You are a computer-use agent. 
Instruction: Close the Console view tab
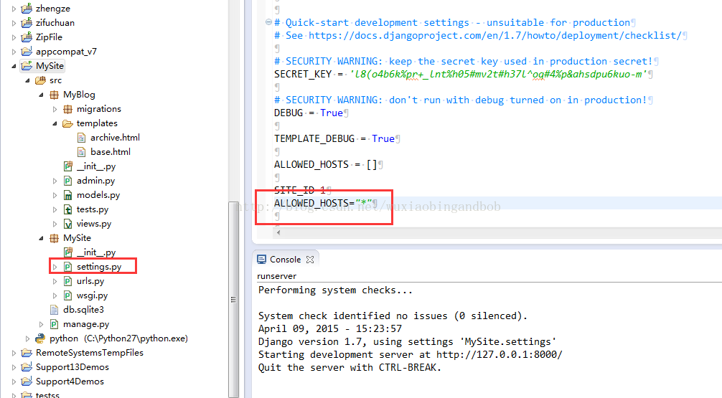pyautogui.click(x=310, y=260)
